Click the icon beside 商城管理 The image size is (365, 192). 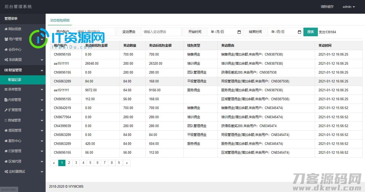pos(6,120)
